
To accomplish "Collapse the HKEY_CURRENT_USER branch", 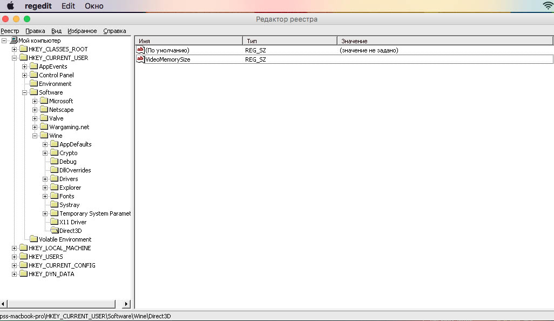I will tap(15, 58).
